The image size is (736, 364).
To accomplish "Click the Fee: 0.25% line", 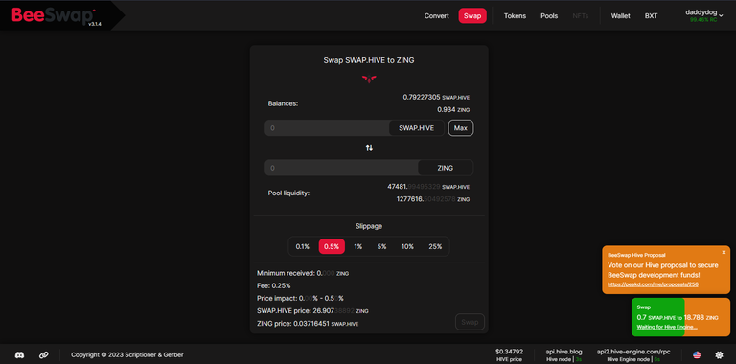I will point(274,285).
